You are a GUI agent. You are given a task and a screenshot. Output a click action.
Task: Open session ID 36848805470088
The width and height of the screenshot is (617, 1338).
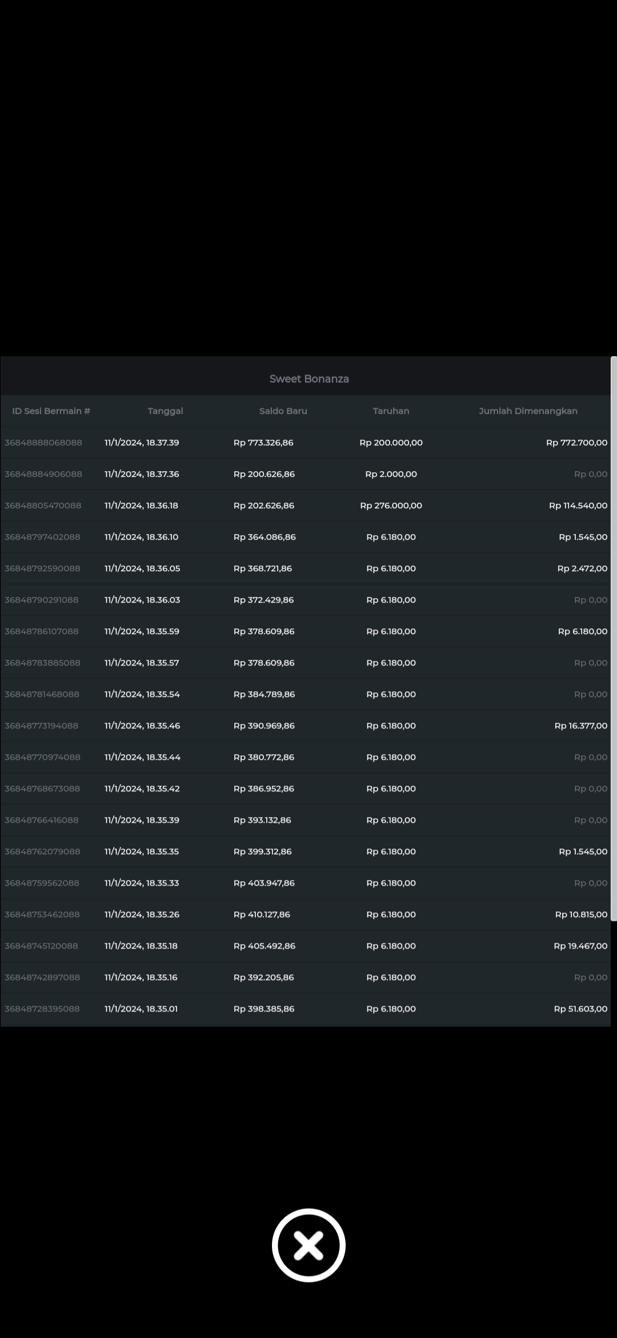tap(43, 505)
